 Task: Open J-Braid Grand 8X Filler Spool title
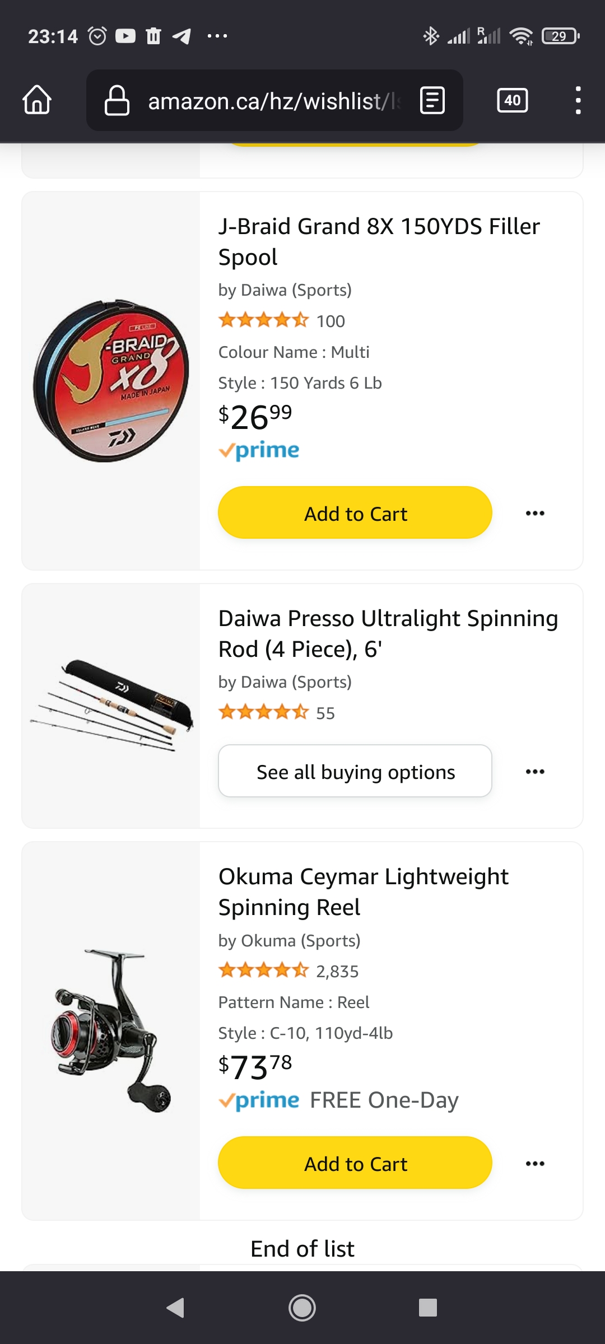(x=379, y=241)
